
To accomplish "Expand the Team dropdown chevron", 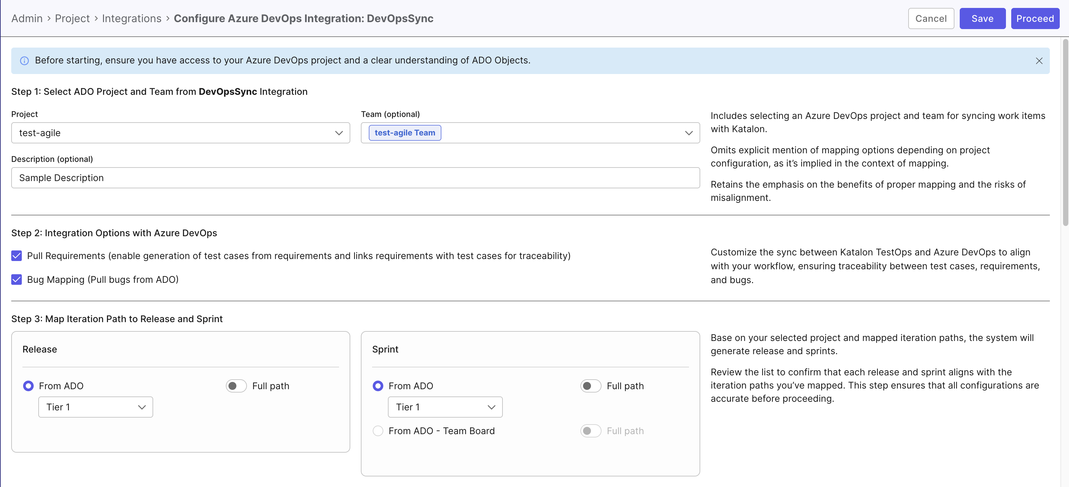I will (x=688, y=133).
